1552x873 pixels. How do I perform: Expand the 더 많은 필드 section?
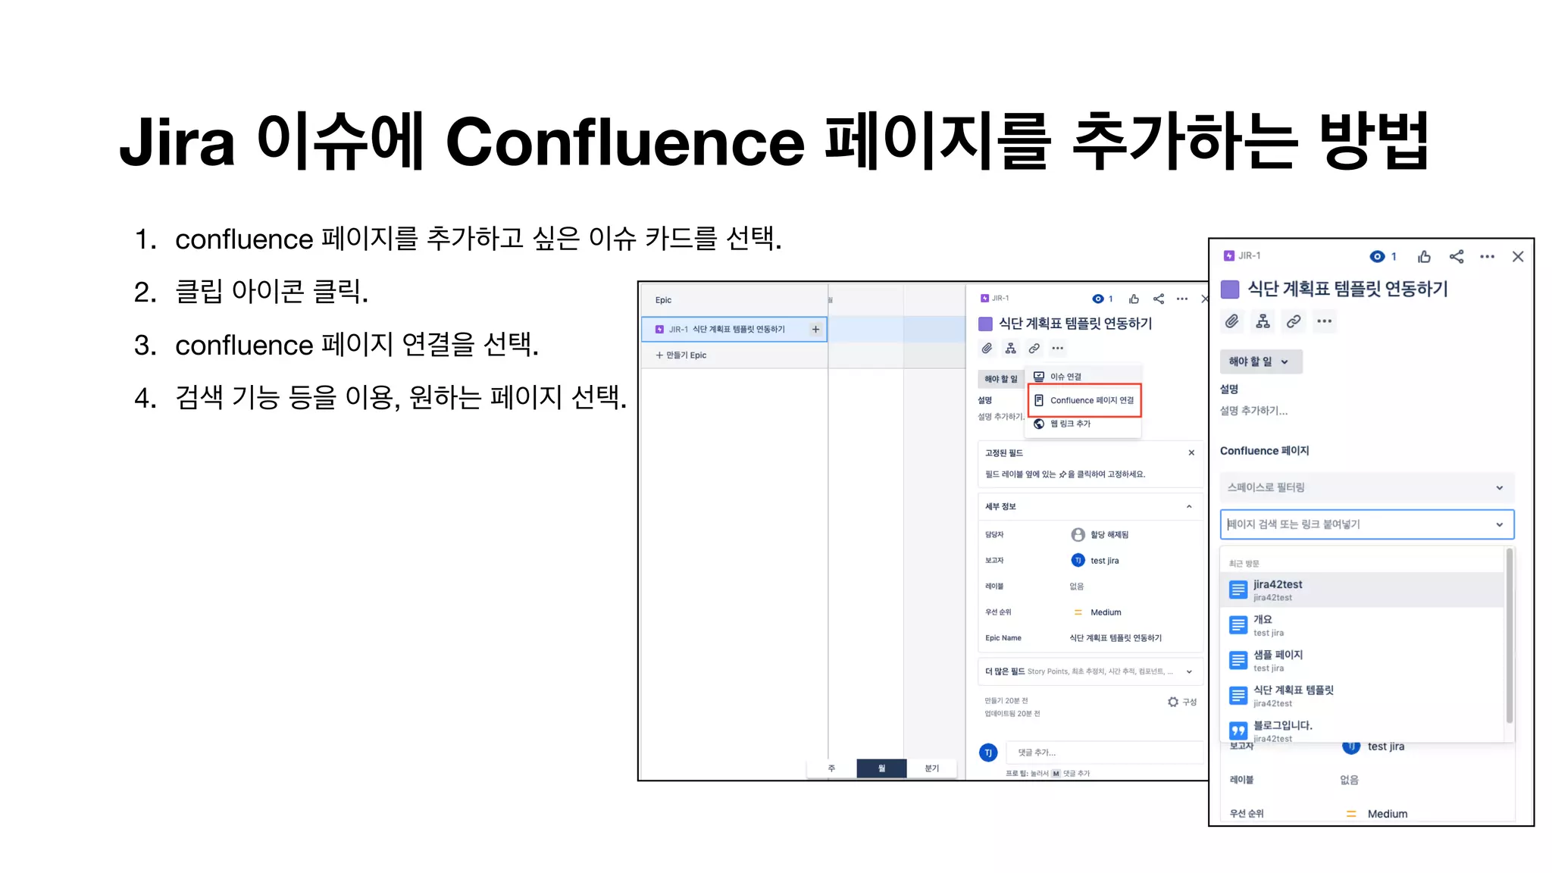[x=1089, y=671]
